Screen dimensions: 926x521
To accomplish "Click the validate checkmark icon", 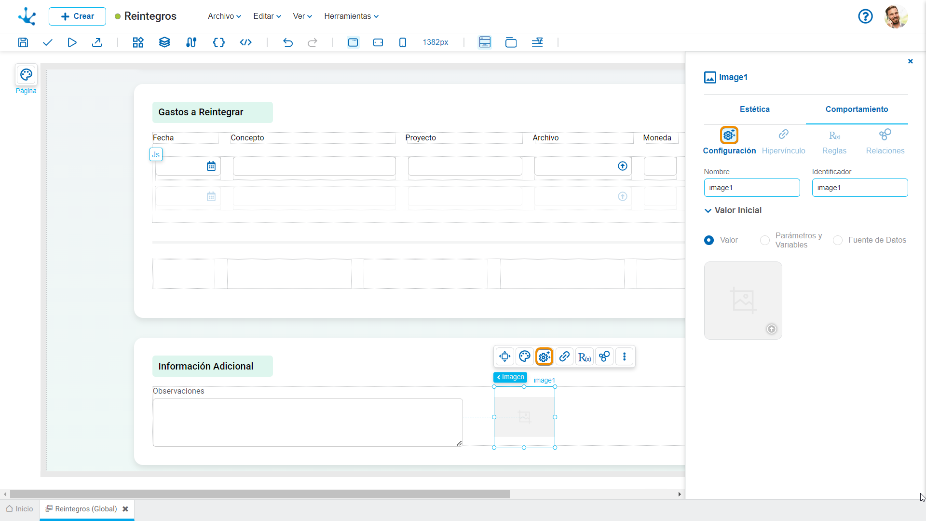I will (47, 42).
